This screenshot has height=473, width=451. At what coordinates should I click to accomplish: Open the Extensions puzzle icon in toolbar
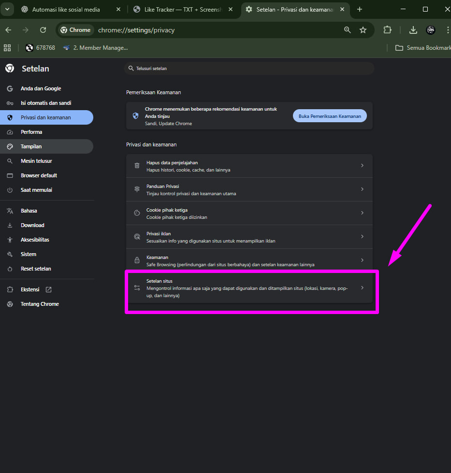[x=387, y=30]
